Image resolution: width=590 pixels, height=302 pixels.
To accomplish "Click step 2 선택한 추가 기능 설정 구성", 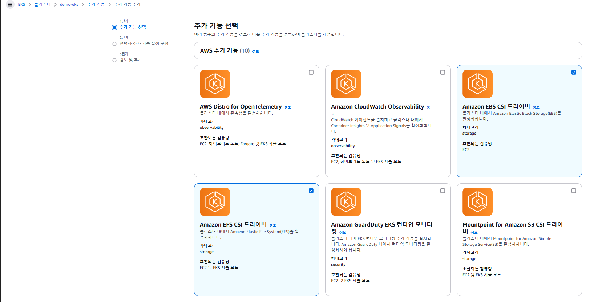I will (144, 44).
